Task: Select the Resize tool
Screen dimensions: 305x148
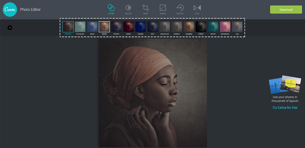Action: pos(163,10)
